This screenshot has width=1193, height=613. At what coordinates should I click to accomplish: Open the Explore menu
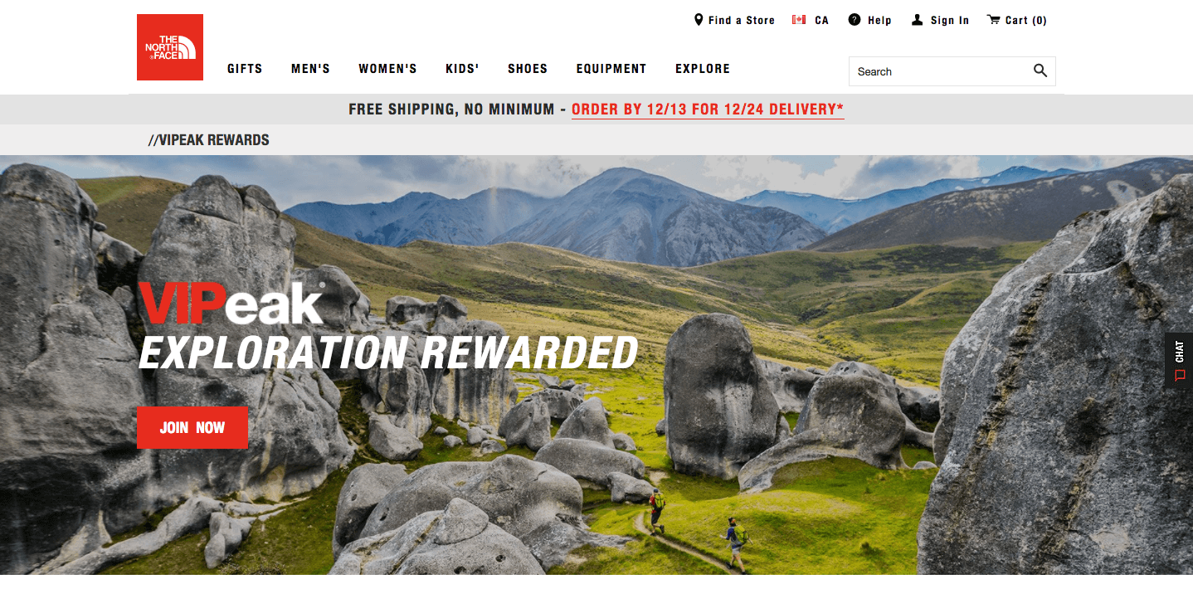coord(703,69)
